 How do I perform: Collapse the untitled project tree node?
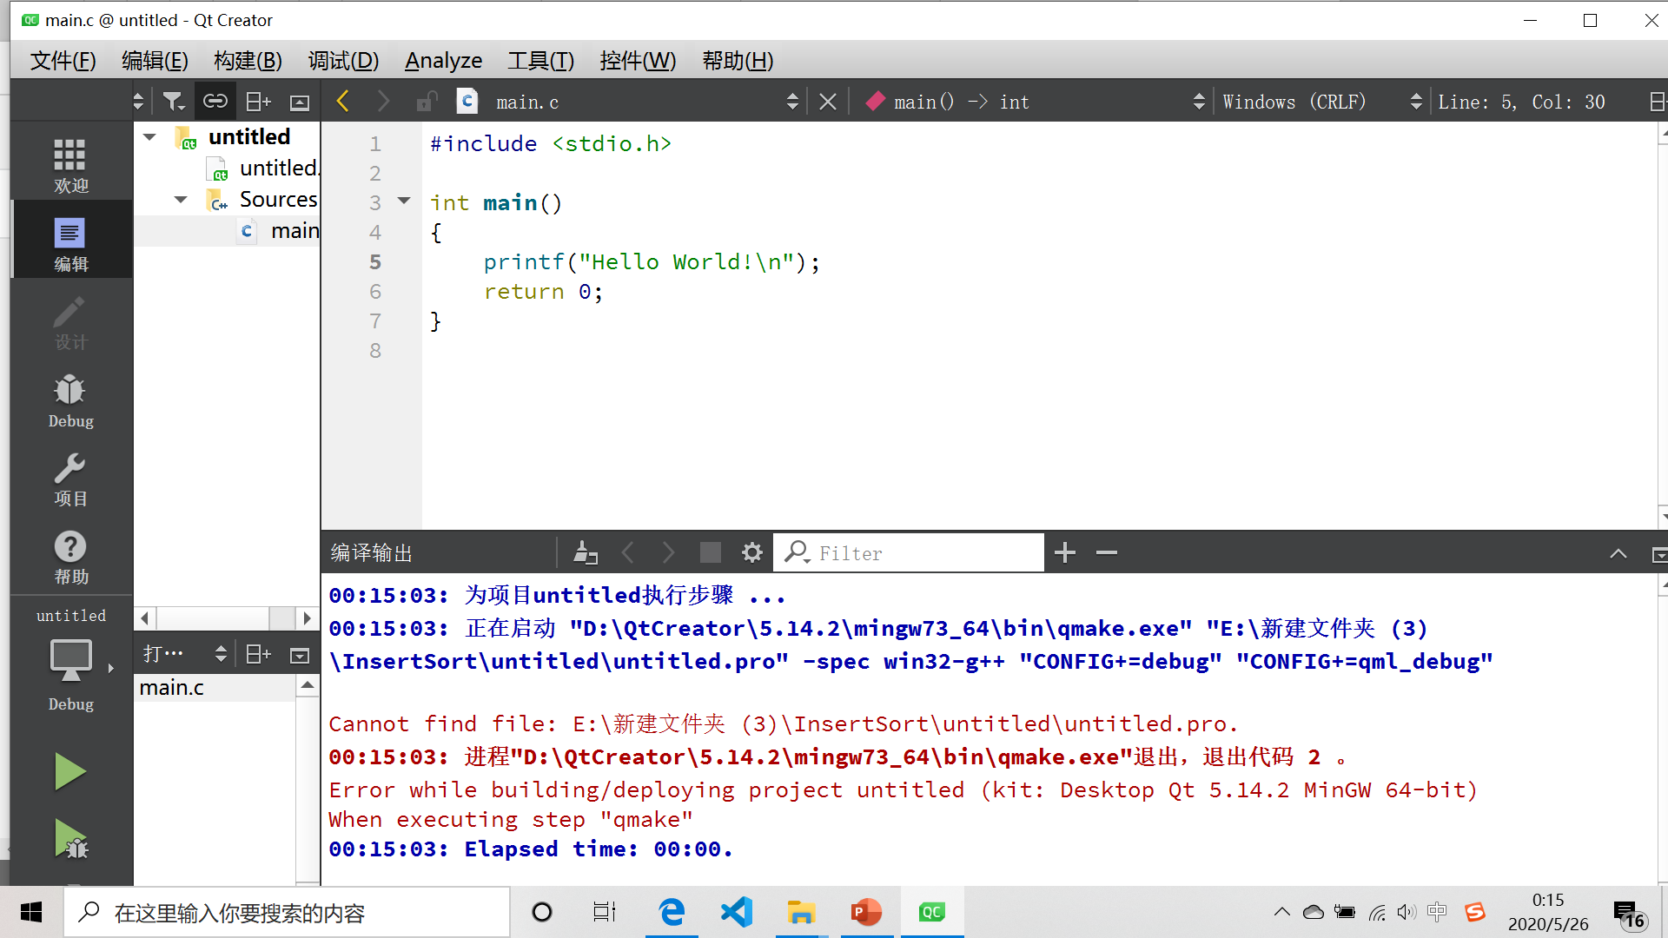(149, 136)
